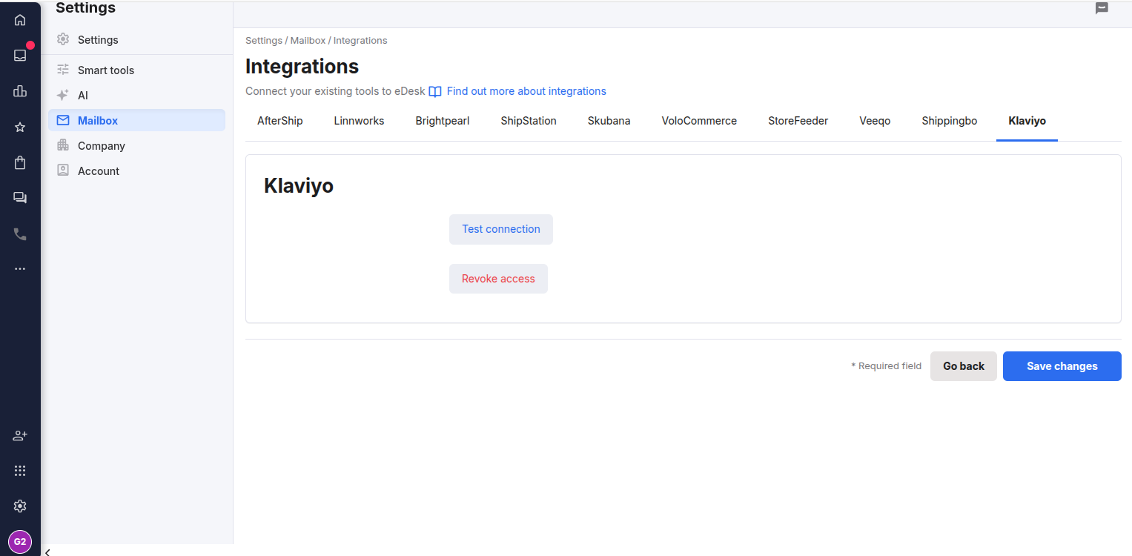
Task: Open the more options ellipsis icon
Action: tap(19, 268)
